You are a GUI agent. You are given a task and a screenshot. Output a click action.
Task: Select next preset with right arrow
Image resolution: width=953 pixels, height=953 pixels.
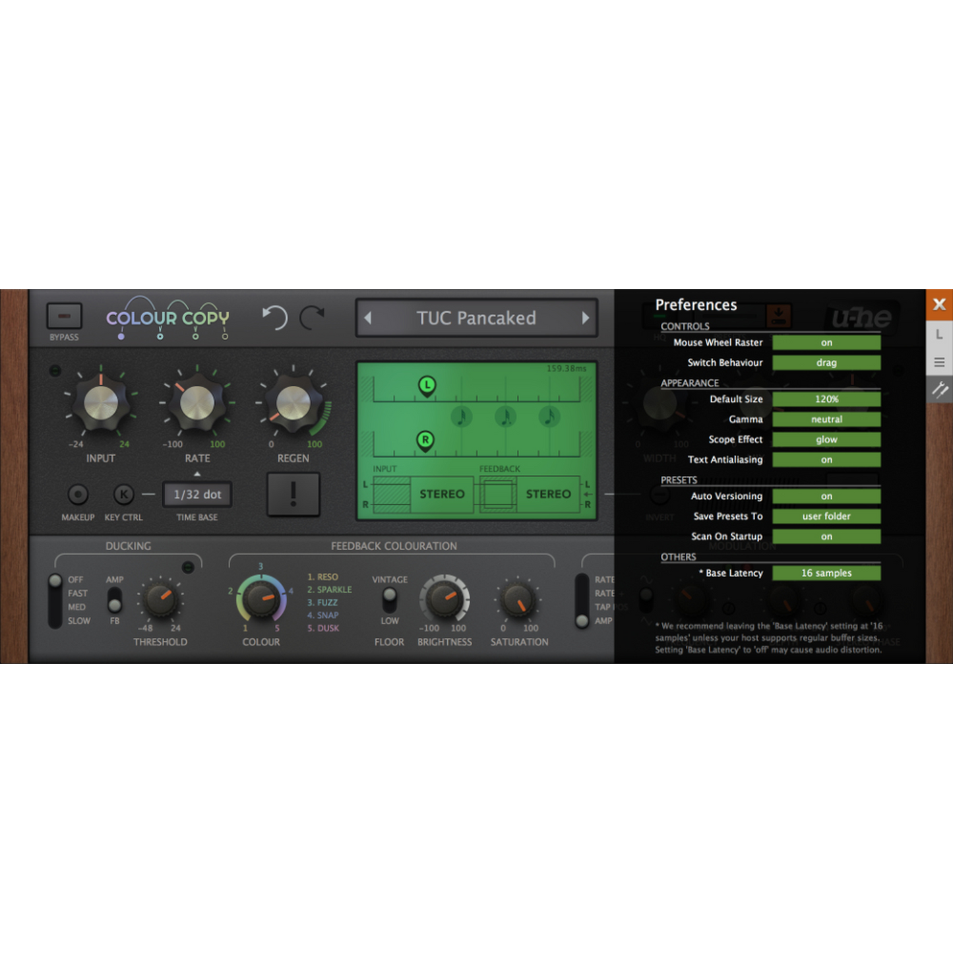point(585,318)
